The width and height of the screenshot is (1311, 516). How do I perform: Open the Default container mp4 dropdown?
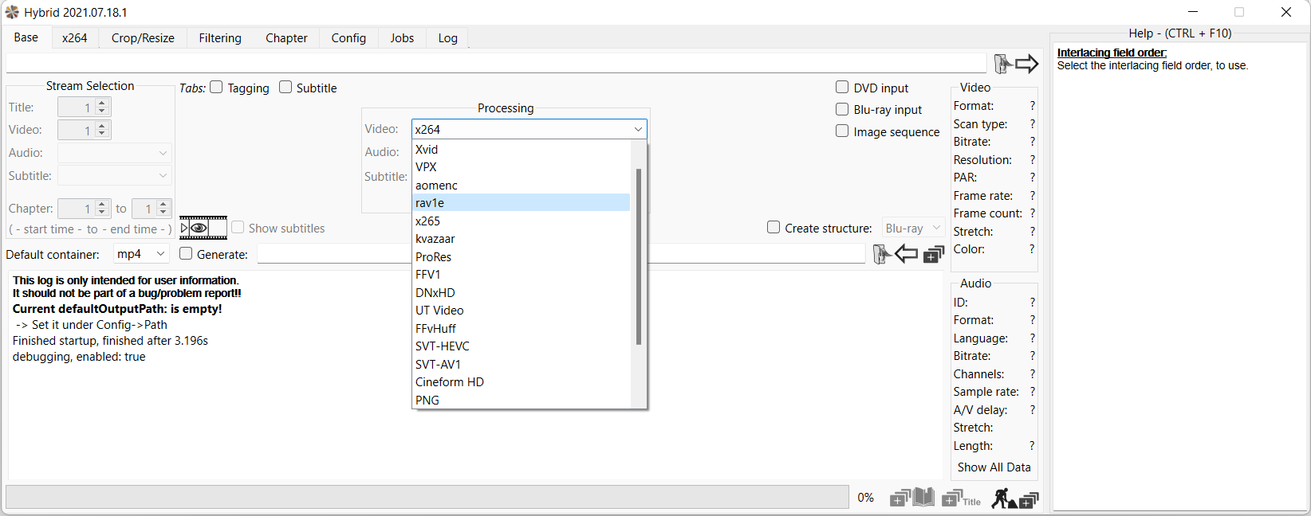click(x=141, y=254)
